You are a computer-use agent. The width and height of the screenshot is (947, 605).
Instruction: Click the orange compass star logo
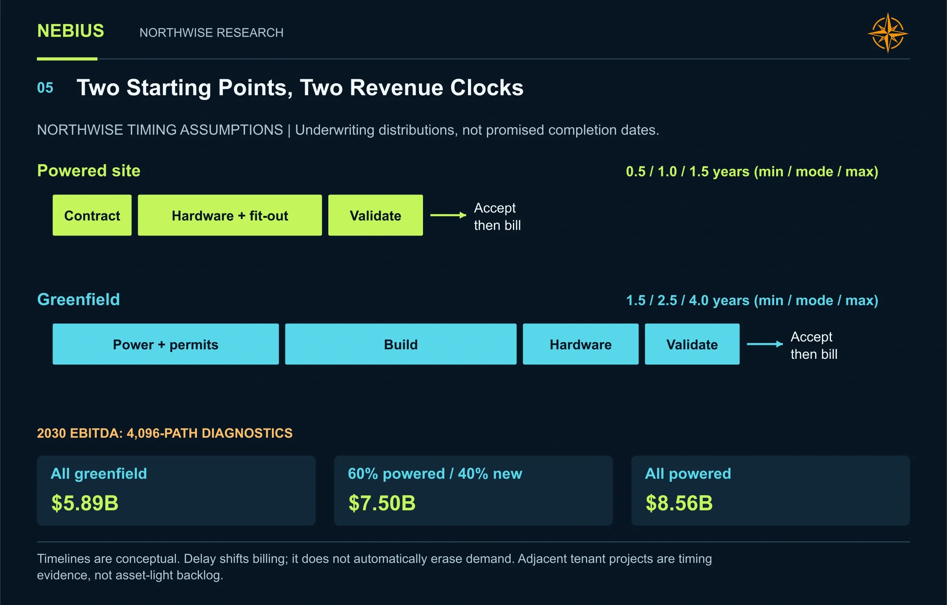click(888, 33)
